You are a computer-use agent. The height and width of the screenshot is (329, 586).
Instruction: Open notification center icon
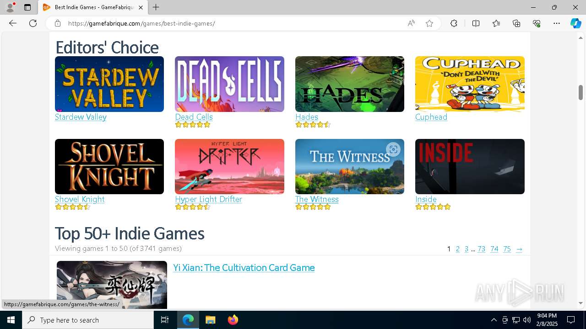[571, 320]
